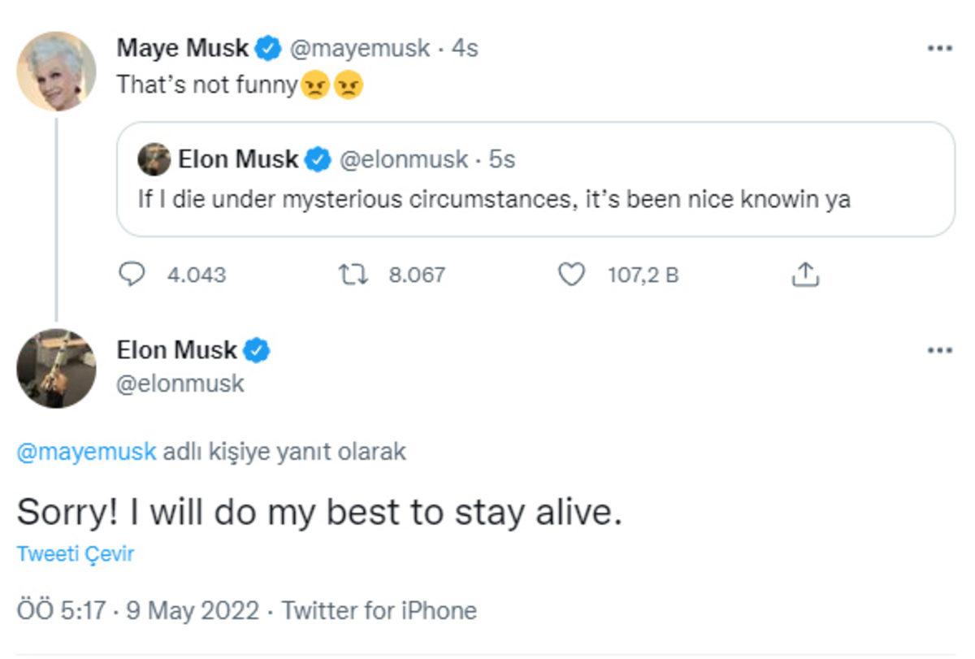Viewport: 975px width, 659px height.
Task: Click the verified badge next to Maye Musk
Action: point(266,48)
